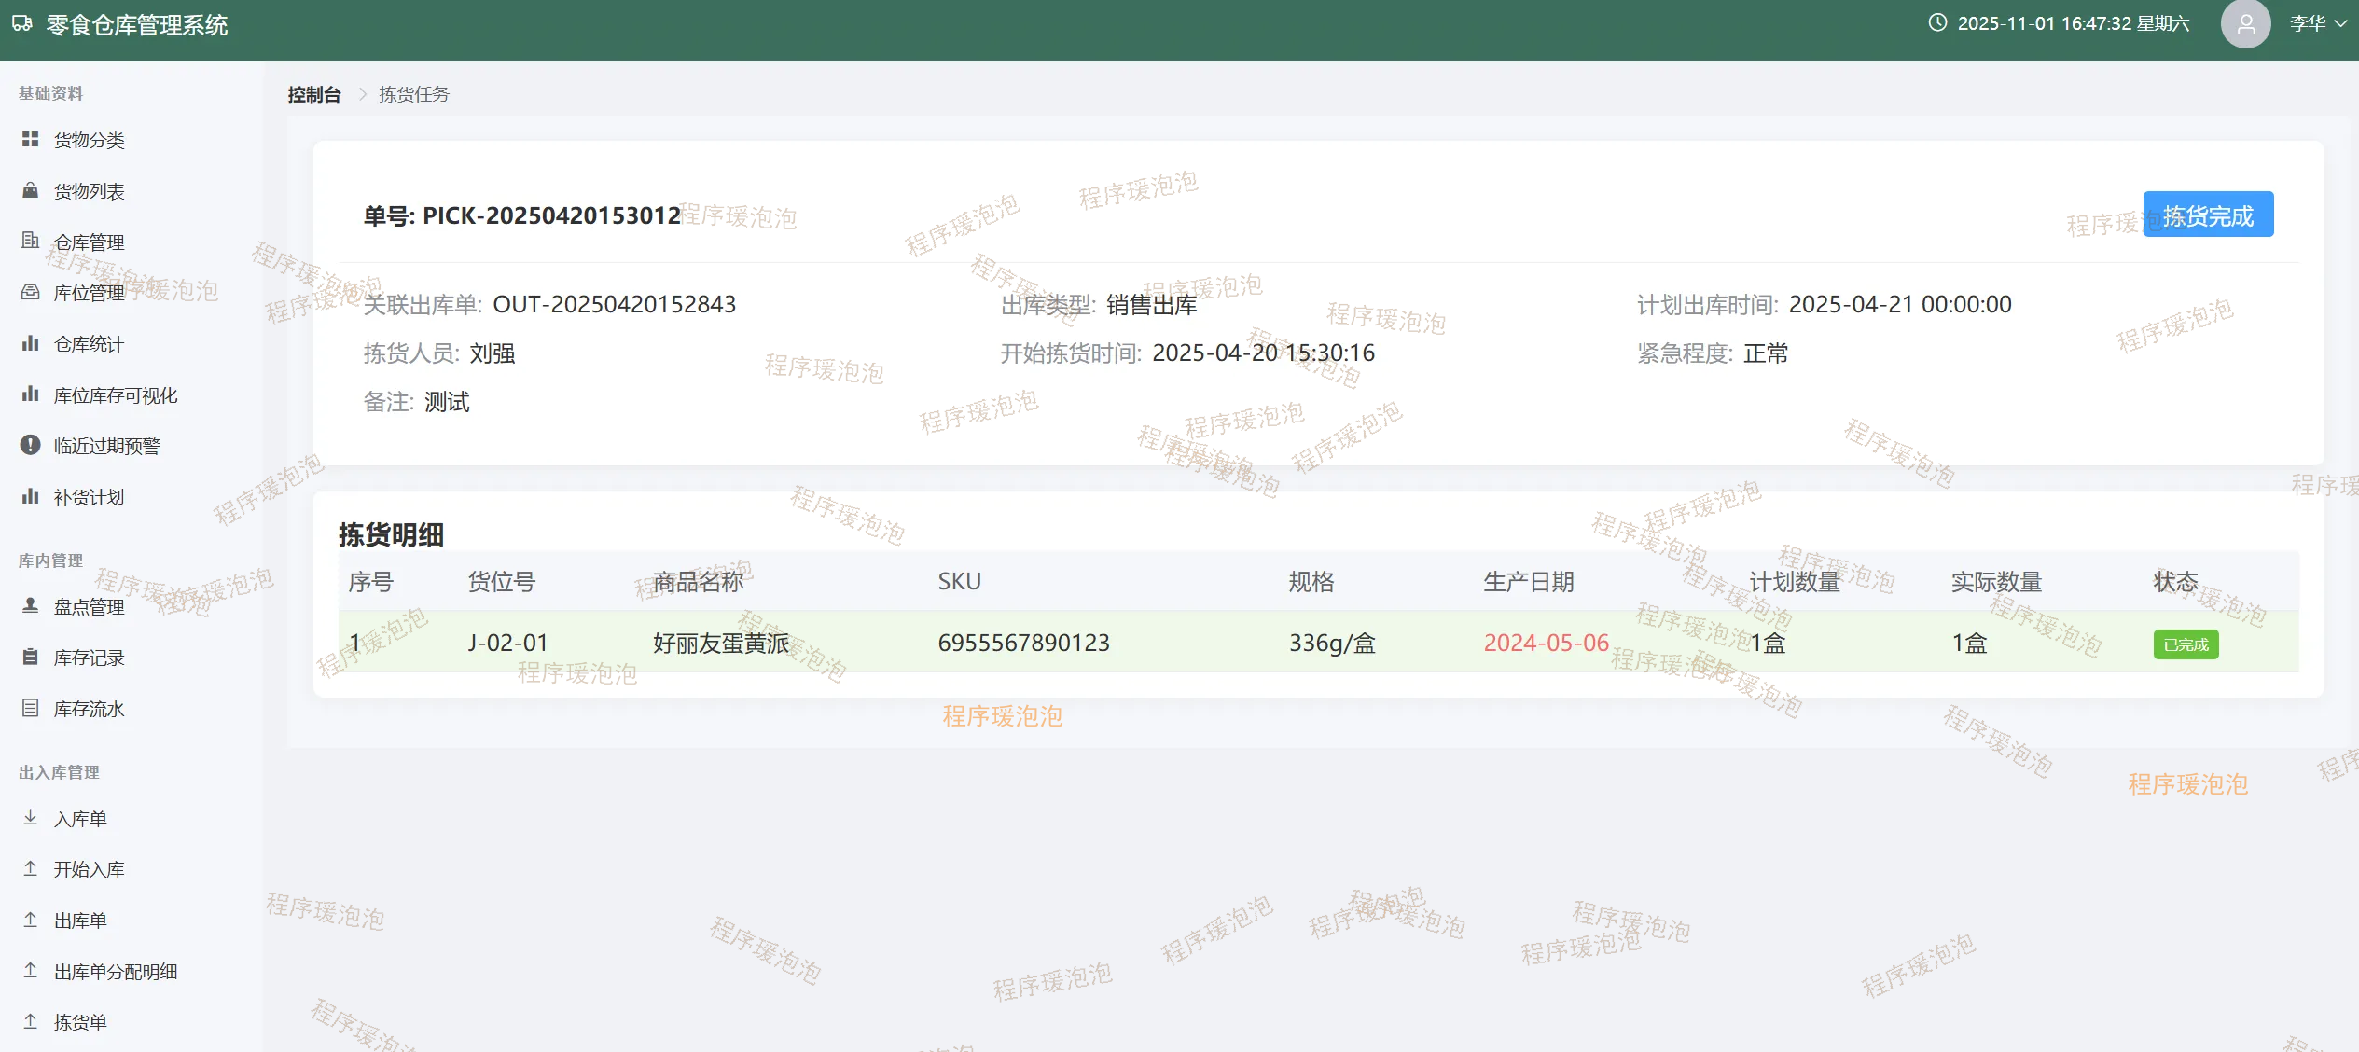
Task: Click the 货物列表 bag icon
Action: [30, 190]
